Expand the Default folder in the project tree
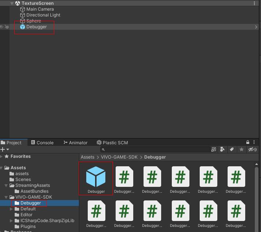 (12, 209)
